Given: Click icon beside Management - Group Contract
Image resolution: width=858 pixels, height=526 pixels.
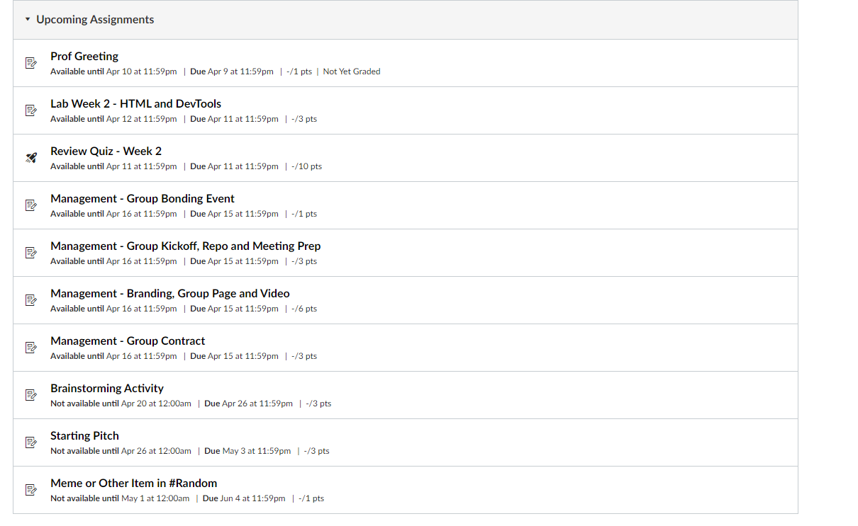Looking at the screenshot, I should click(30, 348).
